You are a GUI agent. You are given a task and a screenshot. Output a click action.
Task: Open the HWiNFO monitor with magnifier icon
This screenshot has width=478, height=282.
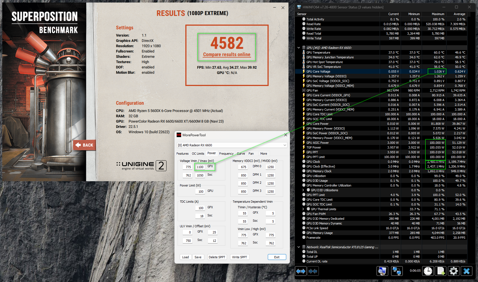(382, 271)
